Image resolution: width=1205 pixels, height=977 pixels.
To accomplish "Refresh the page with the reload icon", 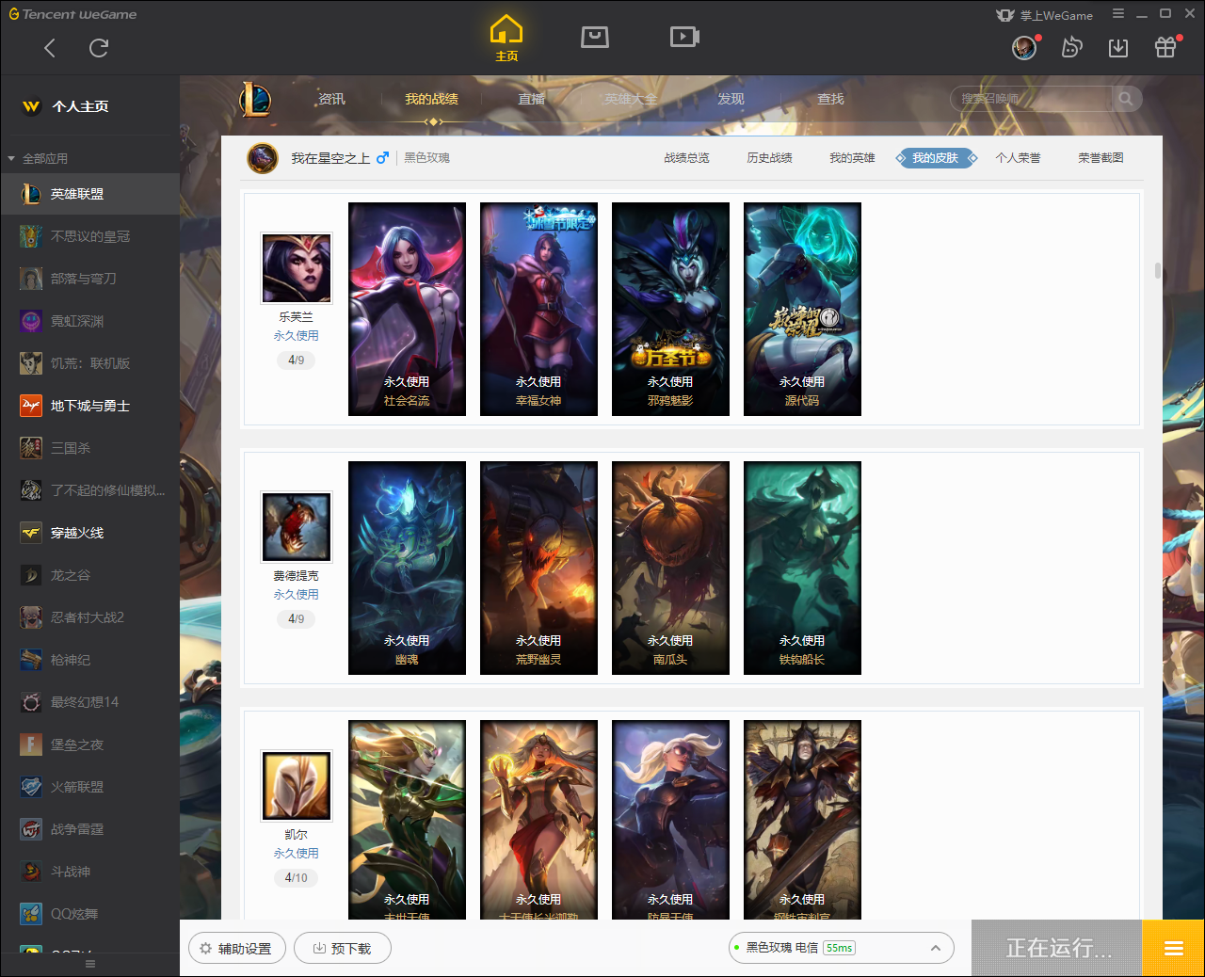I will tap(99, 48).
